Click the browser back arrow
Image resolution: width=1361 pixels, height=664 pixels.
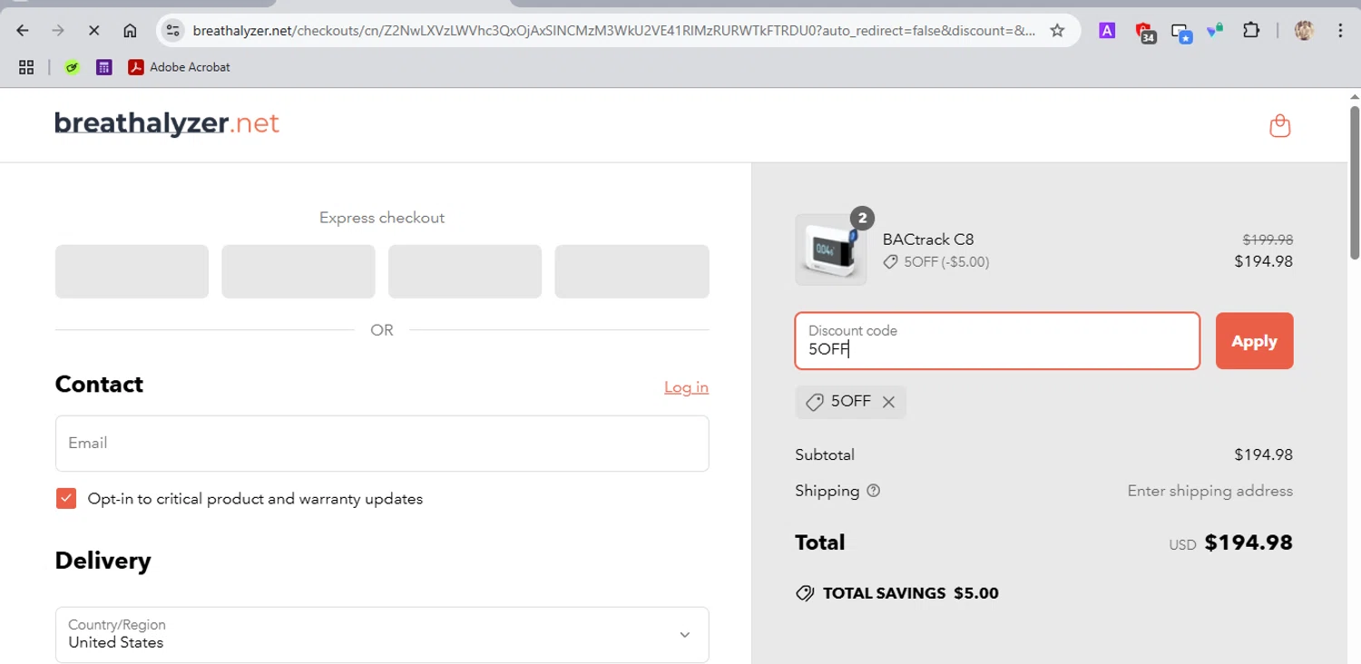click(x=24, y=30)
